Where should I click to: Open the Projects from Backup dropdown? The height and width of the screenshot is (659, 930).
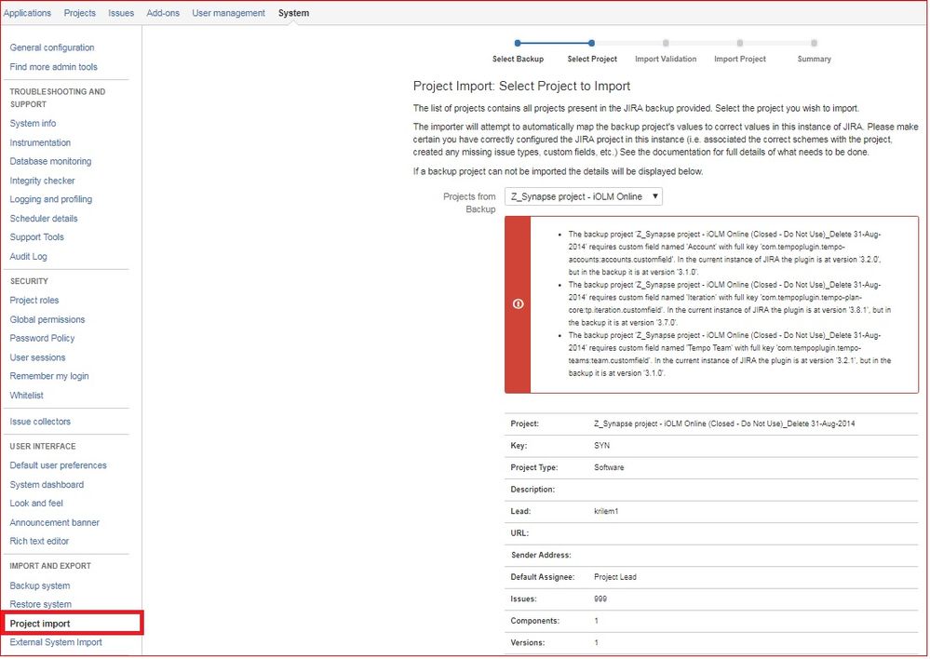pyautogui.click(x=584, y=197)
